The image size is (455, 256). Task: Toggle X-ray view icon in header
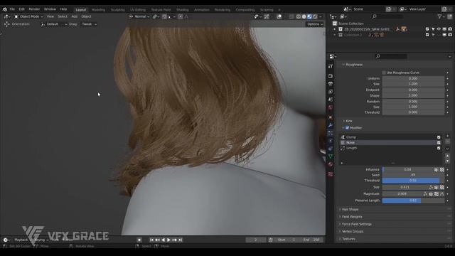pos(291,16)
